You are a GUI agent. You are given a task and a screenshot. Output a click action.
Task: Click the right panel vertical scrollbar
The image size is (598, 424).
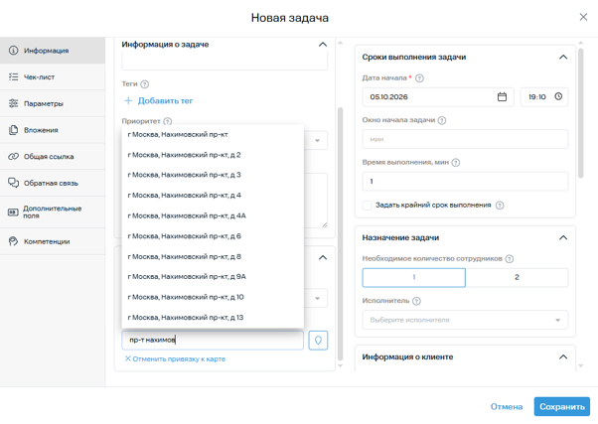coord(580,113)
